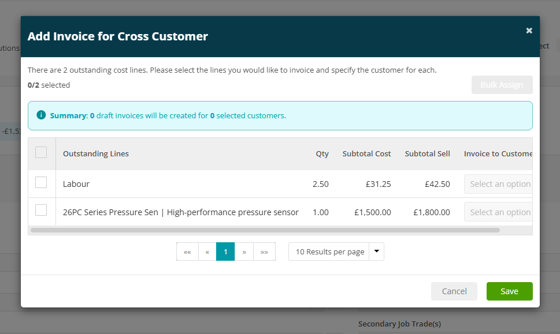Click the 26PC Series Pressure Sen line description
Screen dimensions: 560x334
click(181, 212)
